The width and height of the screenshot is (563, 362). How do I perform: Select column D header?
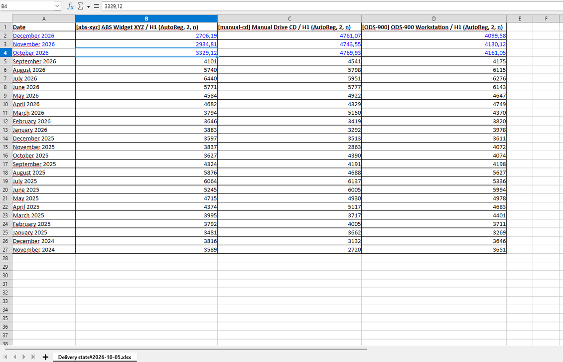(x=434, y=18)
